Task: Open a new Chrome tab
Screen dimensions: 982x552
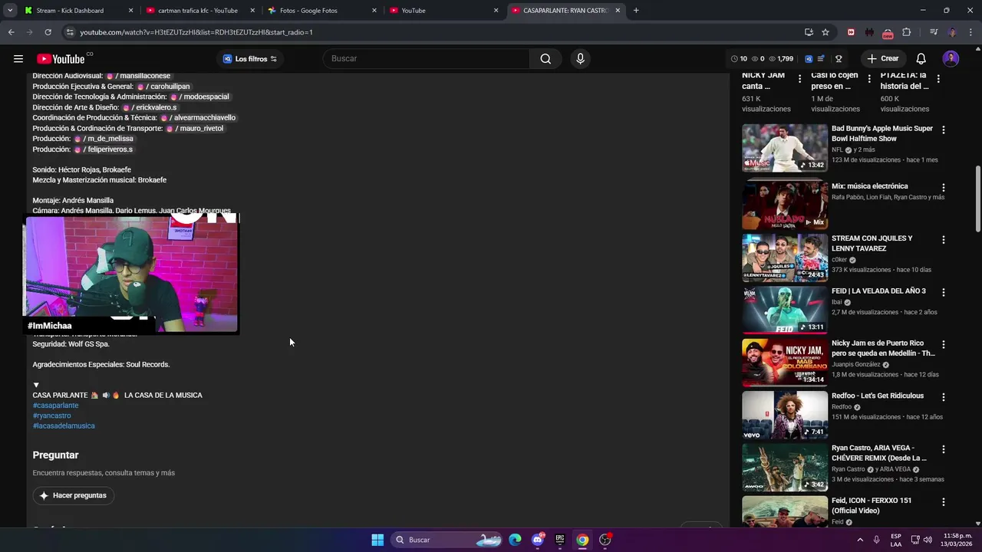Action: [x=636, y=11]
